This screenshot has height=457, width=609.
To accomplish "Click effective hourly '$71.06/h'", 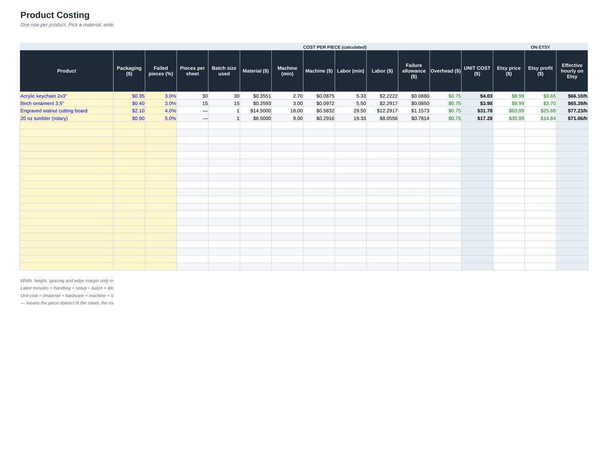I will [572, 118].
